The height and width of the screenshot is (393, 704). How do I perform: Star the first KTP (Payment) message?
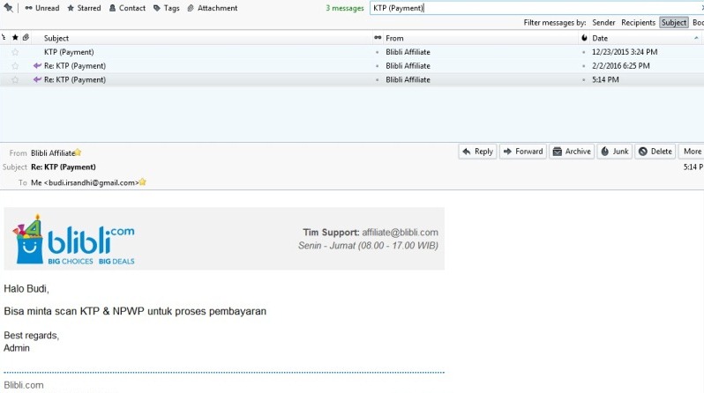pyautogui.click(x=15, y=52)
